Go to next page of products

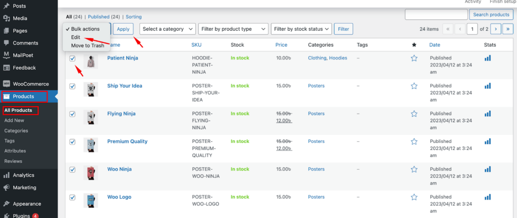pyautogui.click(x=496, y=29)
